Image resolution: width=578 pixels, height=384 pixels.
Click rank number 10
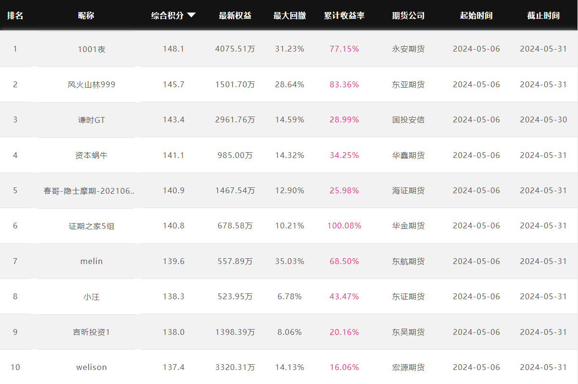(15, 367)
